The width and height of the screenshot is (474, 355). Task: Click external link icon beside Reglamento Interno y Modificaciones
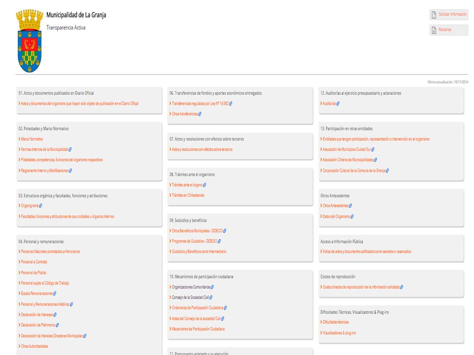tap(71, 171)
